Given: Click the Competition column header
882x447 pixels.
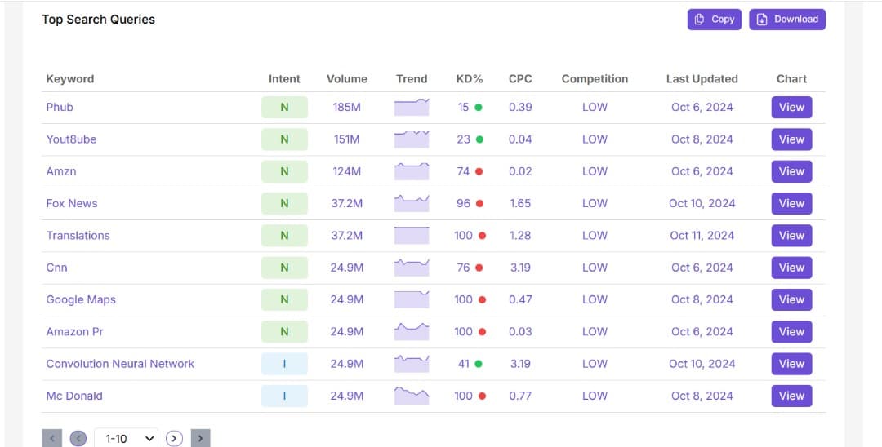Looking at the screenshot, I should [x=595, y=79].
